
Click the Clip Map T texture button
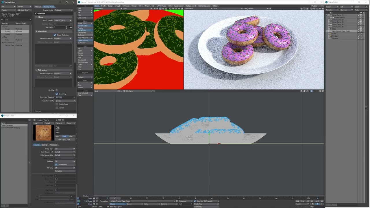click(57, 90)
